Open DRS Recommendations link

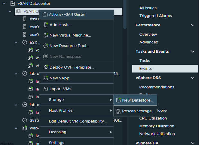point(157,87)
